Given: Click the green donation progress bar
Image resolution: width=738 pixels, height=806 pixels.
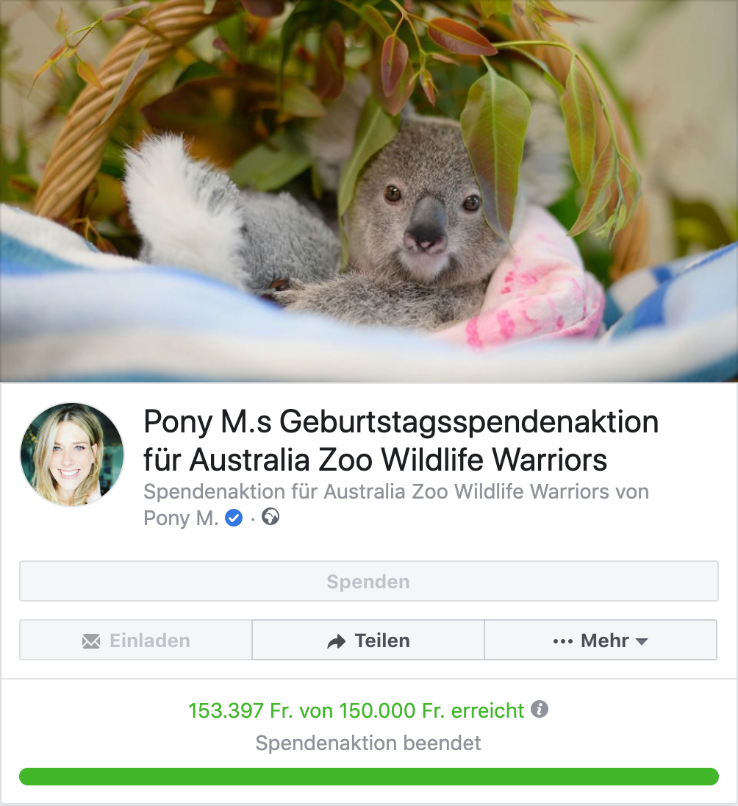Looking at the screenshot, I should click(369, 776).
